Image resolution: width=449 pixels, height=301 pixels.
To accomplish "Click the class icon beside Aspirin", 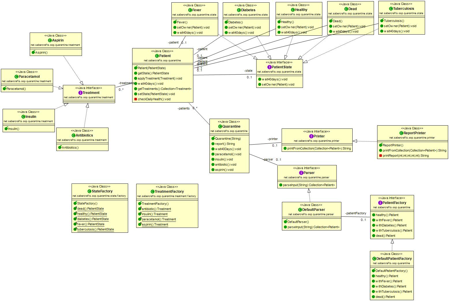I will pos(50,41).
